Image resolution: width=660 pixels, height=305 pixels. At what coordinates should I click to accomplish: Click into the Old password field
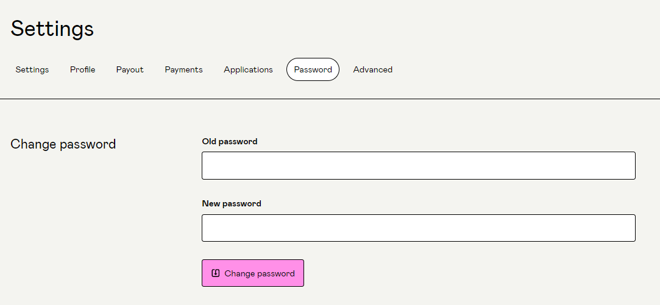pyautogui.click(x=418, y=166)
